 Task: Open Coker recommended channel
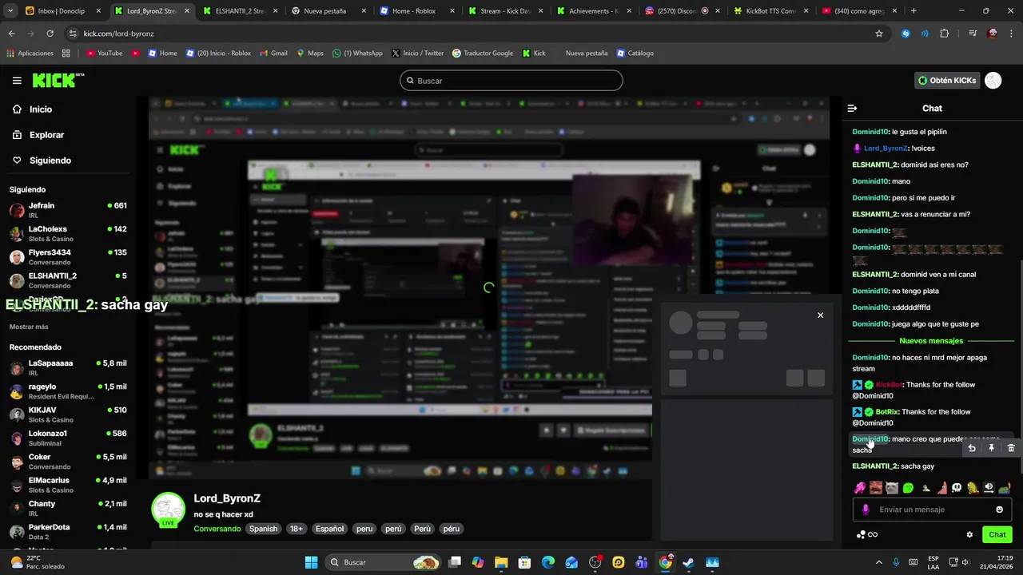click(68, 462)
